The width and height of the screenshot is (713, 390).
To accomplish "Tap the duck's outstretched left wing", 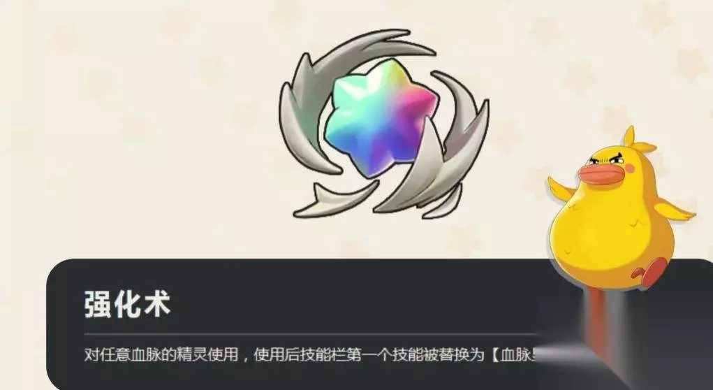I will (x=560, y=187).
